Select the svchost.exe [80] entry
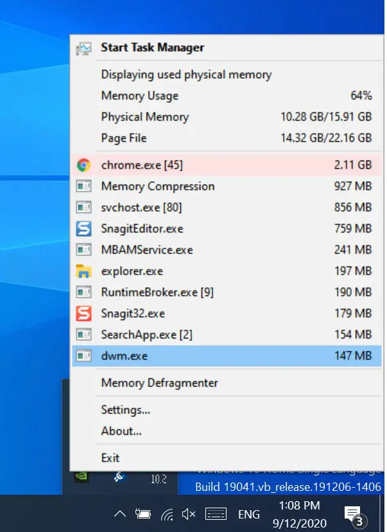Viewport: 387px width, 532px height. tap(227, 208)
